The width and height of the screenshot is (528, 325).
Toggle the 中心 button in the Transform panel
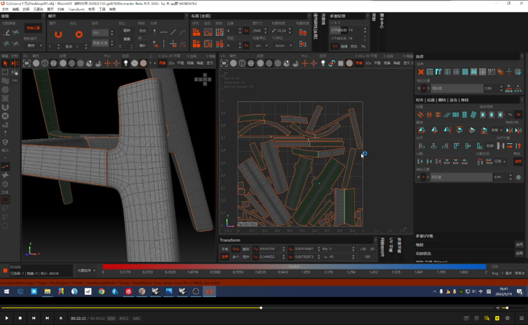(236, 249)
